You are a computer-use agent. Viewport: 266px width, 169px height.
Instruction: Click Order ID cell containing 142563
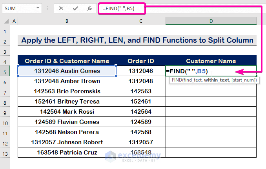pyautogui.click(x=141, y=91)
